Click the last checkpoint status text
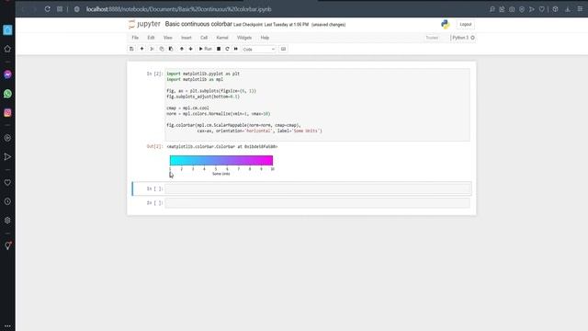588x331 pixels. coord(271,25)
